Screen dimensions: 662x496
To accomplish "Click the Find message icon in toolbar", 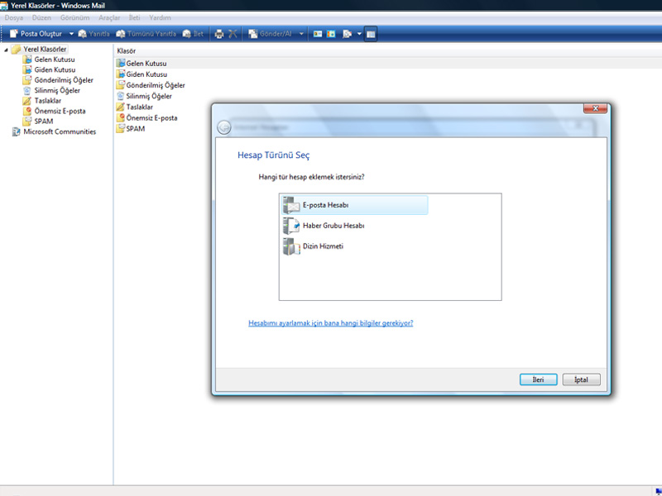I will pos(347,34).
